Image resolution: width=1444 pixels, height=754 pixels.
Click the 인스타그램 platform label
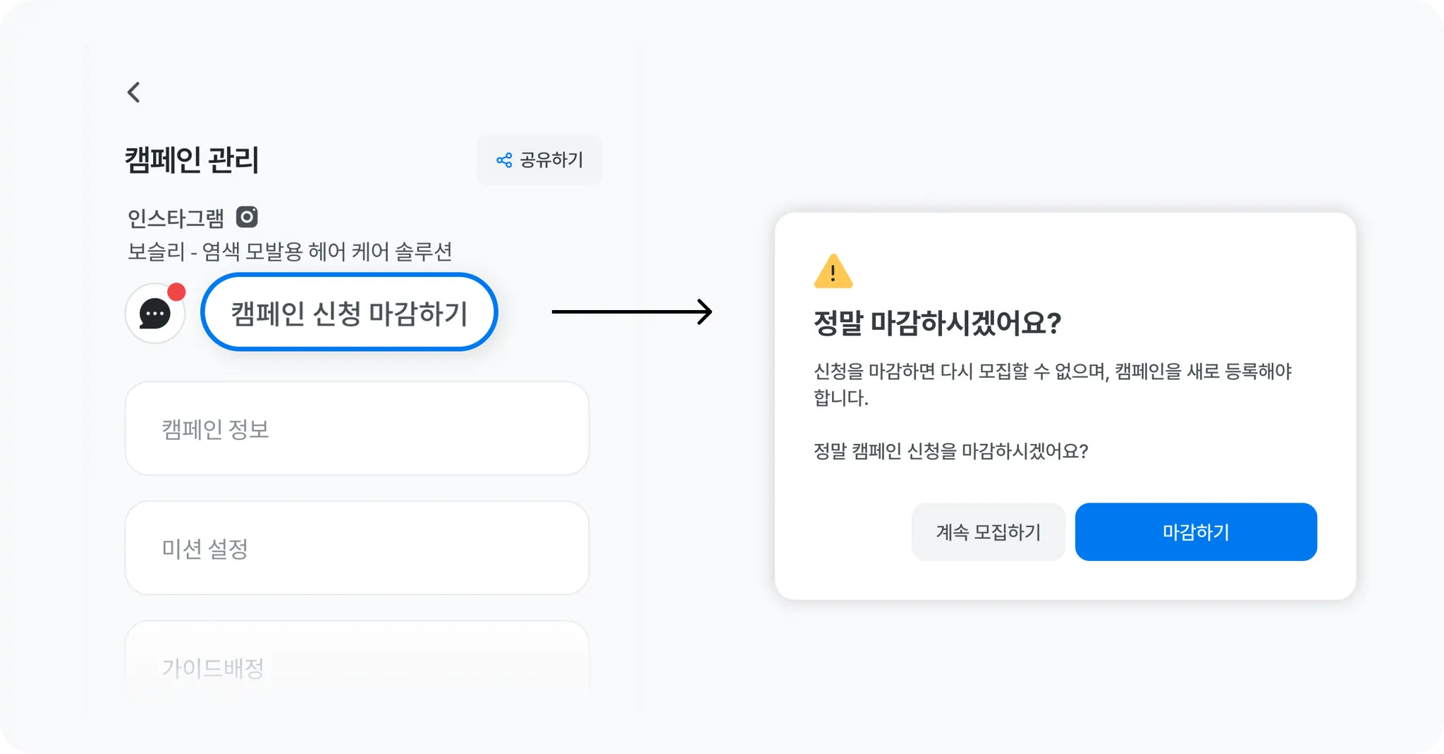pos(176,218)
